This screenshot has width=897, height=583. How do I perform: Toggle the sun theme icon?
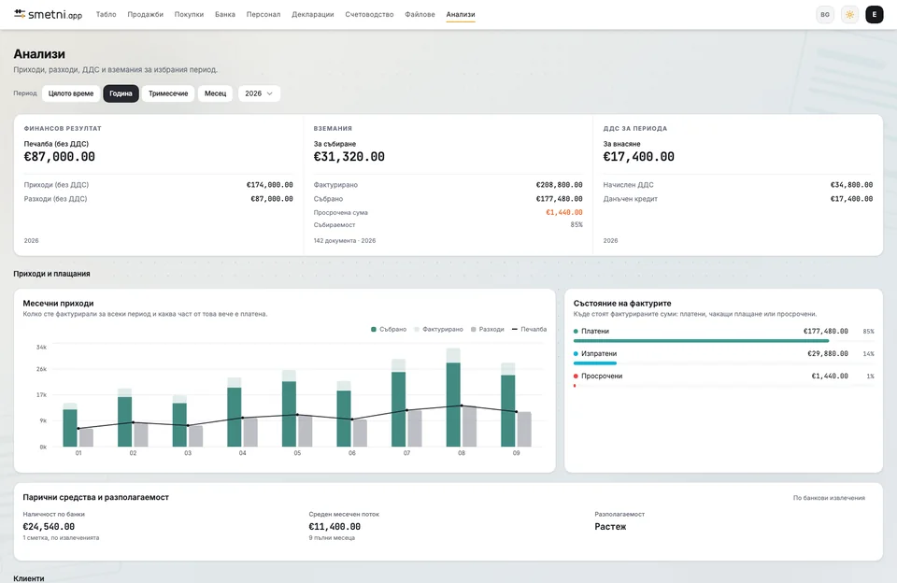[x=849, y=15]
